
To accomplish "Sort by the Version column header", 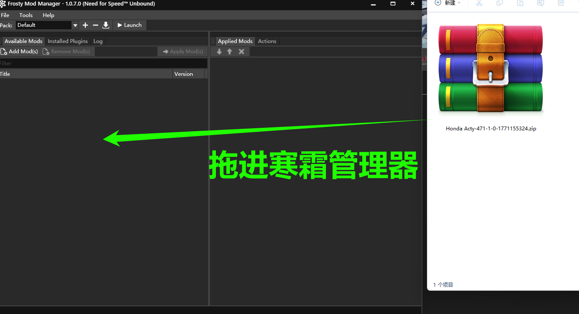I will coord(189,74).
